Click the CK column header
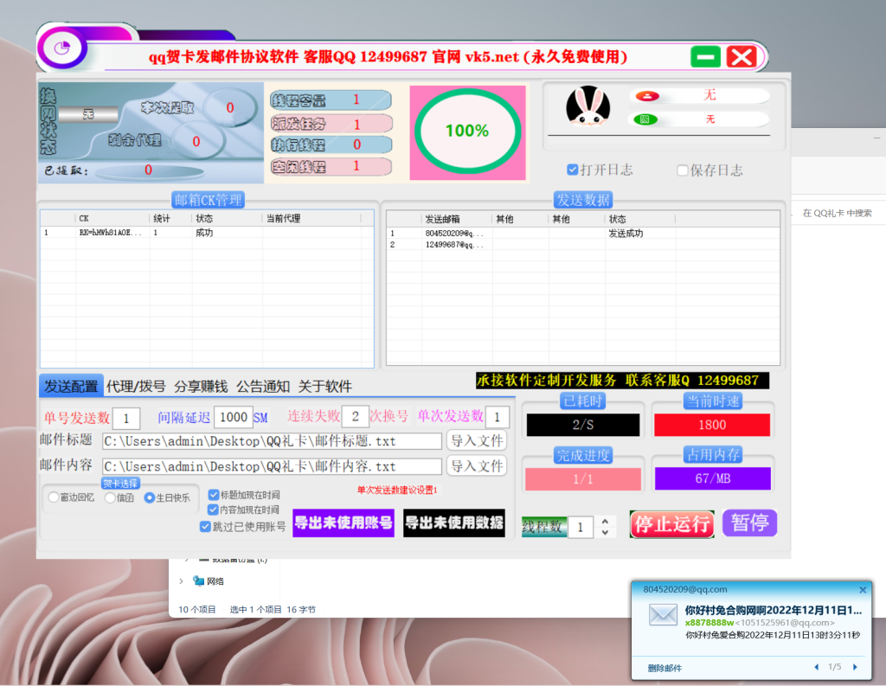886x686 pixels. [112, 219]
